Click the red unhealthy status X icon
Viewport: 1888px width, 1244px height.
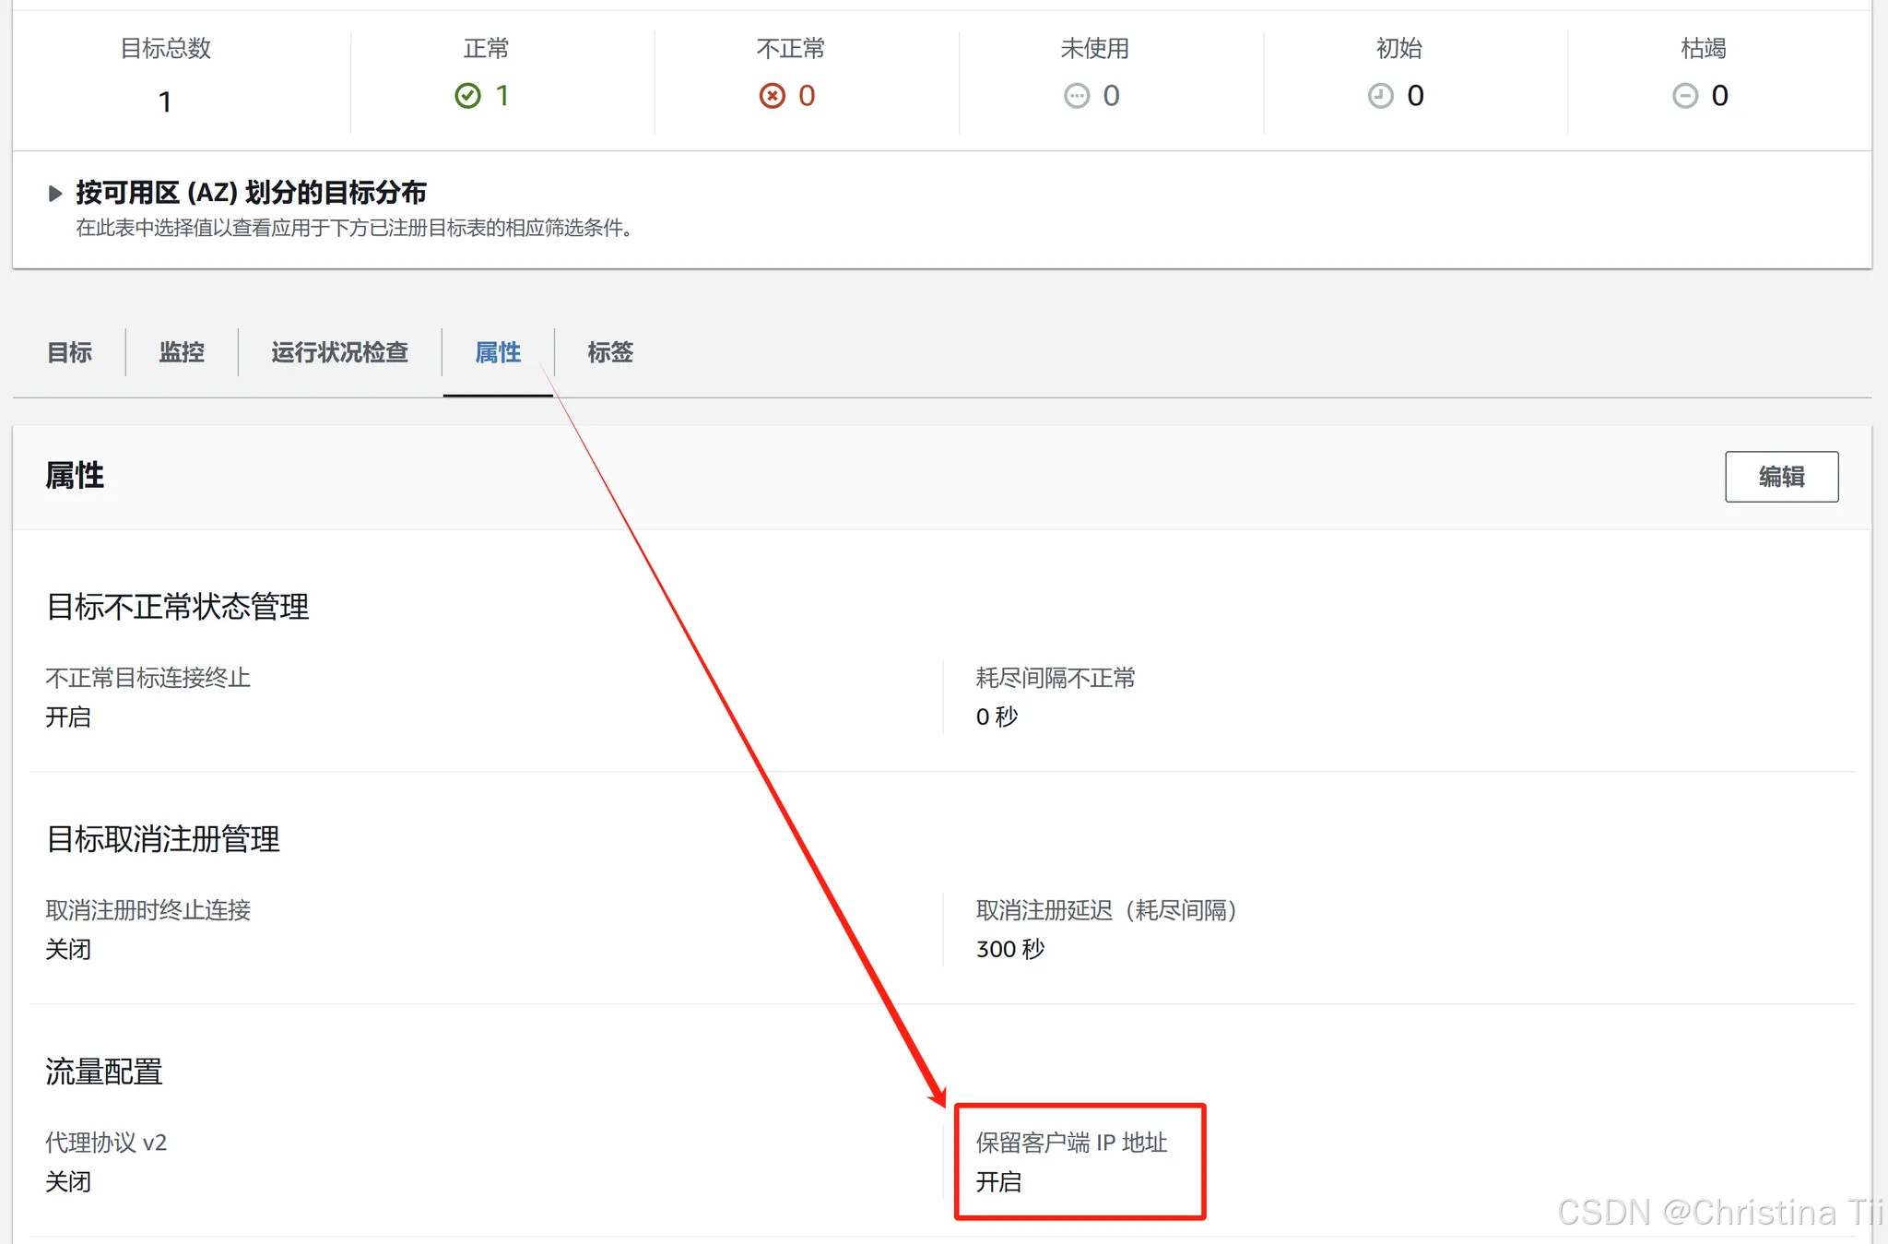tap(772, 96)
